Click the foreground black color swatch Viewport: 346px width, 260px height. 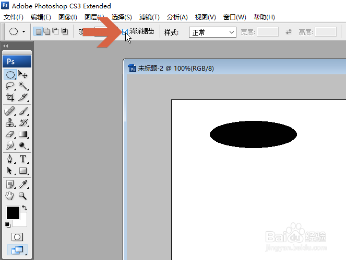tap(13, 213)
